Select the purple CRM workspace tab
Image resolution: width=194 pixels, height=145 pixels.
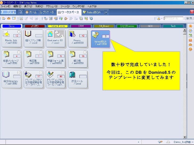81,26
